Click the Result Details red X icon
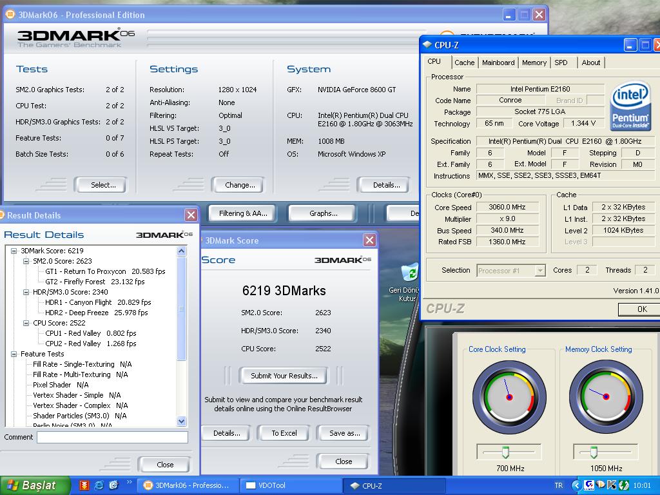 pos(191,215)
